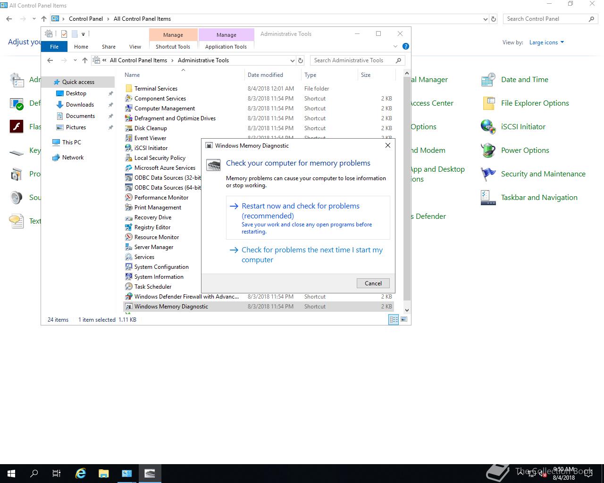Viewport: 604px width, 483px height.
Task: Open Security and Maintenance flag icon
Action: [488, 174]
